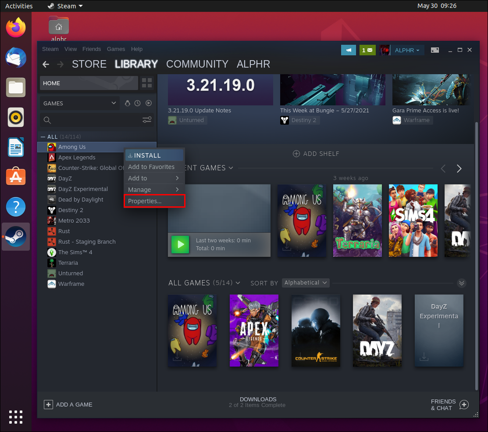Open Terraria cover in recent games

[x=357, y=221]
